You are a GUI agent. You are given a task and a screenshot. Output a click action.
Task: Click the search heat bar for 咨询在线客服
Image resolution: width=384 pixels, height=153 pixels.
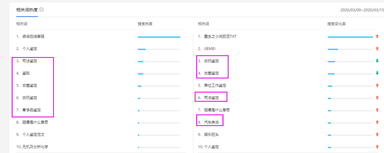click(x=159, y=37)
